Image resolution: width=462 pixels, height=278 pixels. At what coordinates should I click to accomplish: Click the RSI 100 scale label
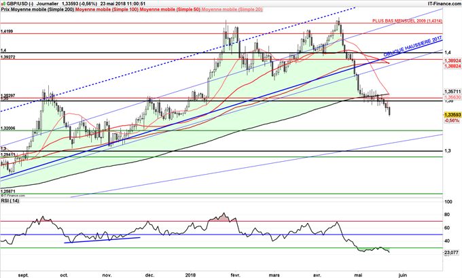coord(448,202)
